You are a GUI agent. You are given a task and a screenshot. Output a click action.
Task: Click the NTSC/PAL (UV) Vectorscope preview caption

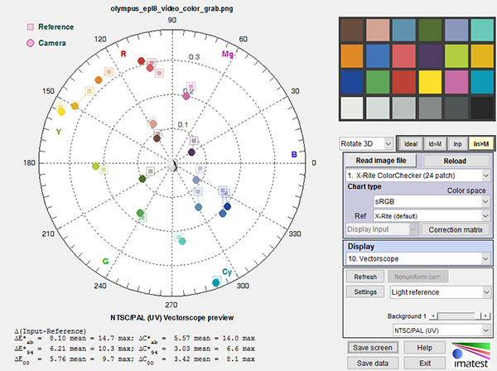[x=171, y=317]
